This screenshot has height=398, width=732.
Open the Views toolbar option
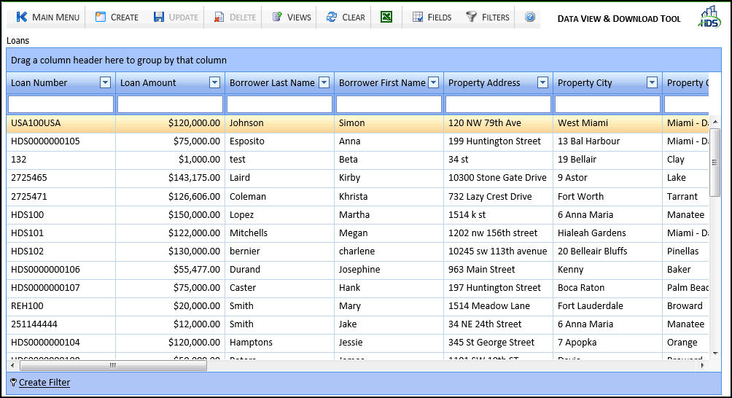[x=292, y=17]
